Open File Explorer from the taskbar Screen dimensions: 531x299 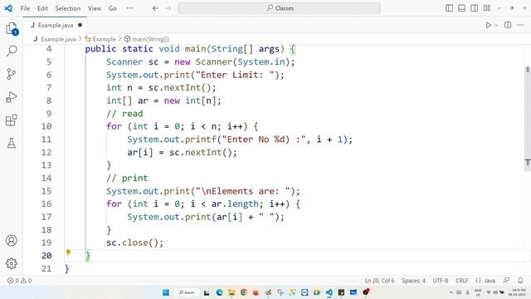point(231,292)
